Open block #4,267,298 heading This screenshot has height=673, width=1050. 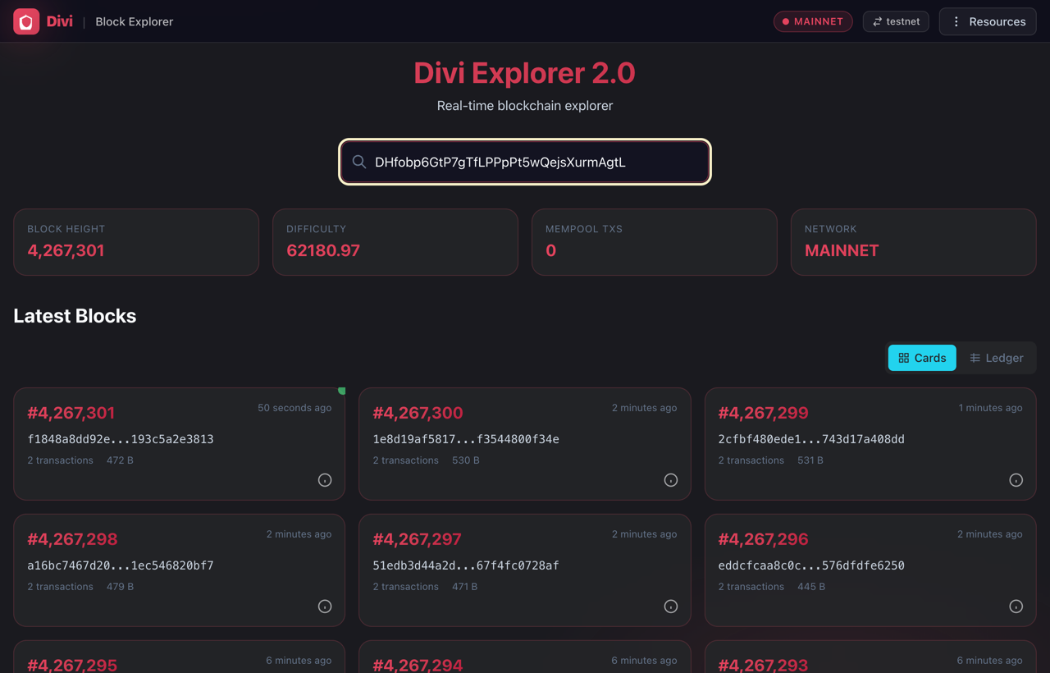pyautogui.click(x=72, y=539)
